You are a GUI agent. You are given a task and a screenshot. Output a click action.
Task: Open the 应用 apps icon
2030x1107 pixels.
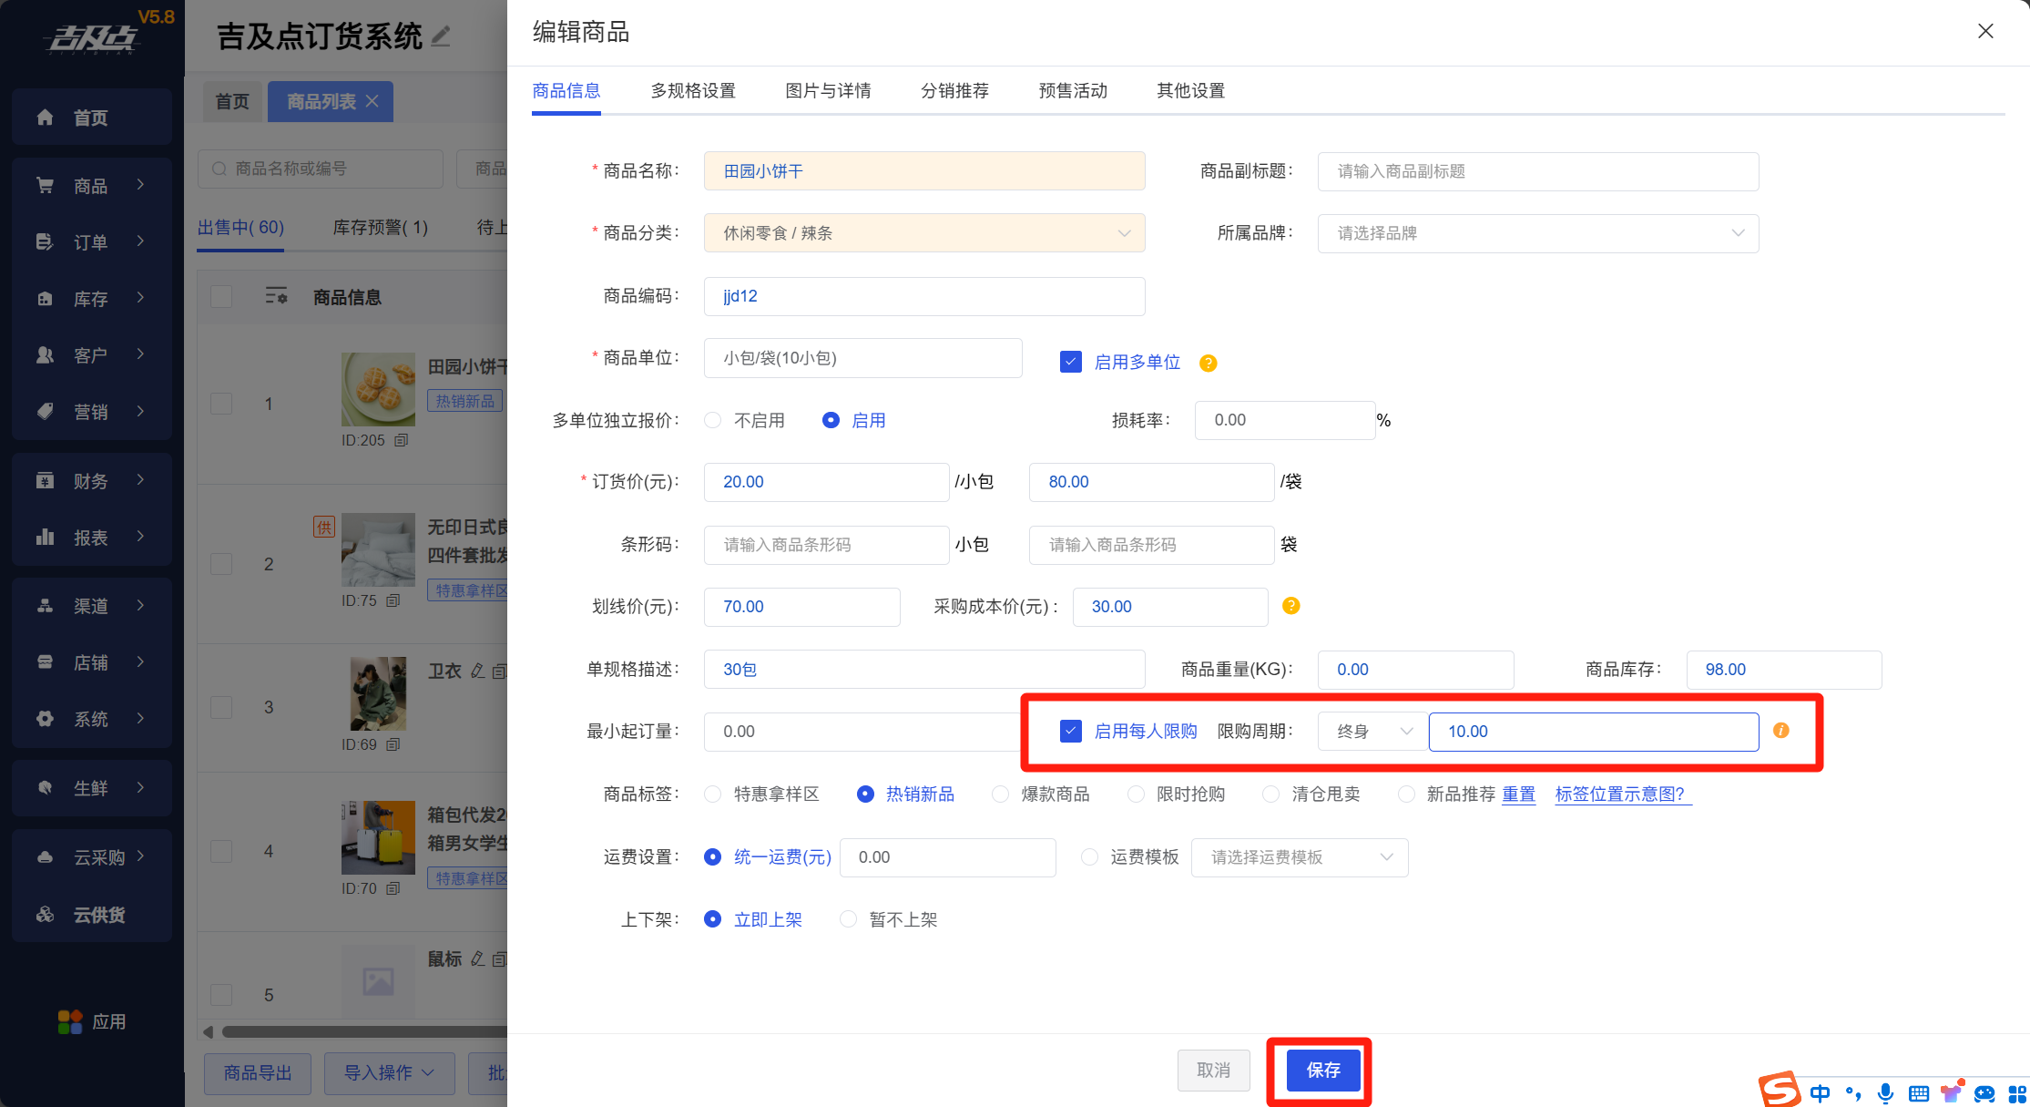tap(70, 1021)
